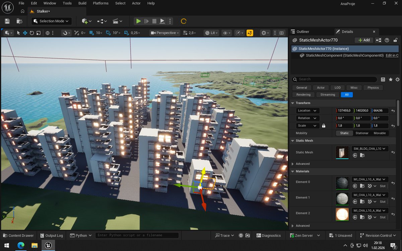402x251 pixels.
Task: Open the Quickly Add to project cube icon
Action: click(x=86, y=21)
